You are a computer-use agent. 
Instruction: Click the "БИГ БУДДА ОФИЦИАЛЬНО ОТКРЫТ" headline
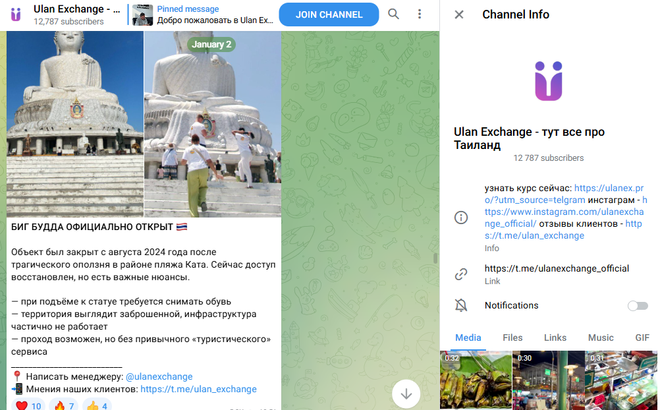click(92, 227)
